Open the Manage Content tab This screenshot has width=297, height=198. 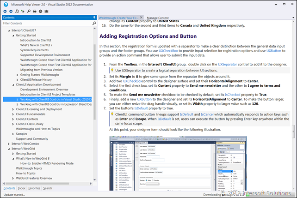tap(158, 17)
